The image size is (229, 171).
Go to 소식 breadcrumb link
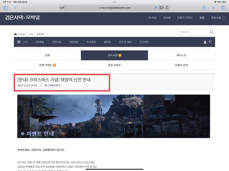31,34
